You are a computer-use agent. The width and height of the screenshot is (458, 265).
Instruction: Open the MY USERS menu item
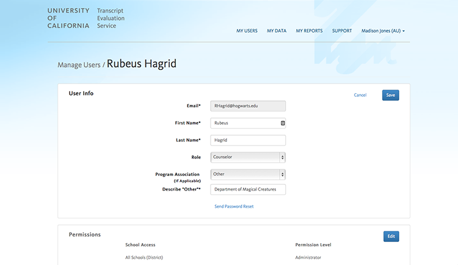[247, 30]
